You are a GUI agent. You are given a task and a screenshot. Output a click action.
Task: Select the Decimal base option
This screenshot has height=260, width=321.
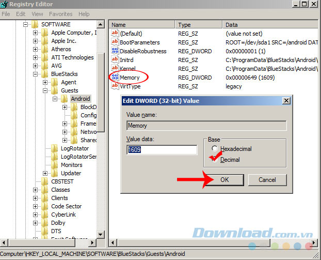click(x=215, y=159)
